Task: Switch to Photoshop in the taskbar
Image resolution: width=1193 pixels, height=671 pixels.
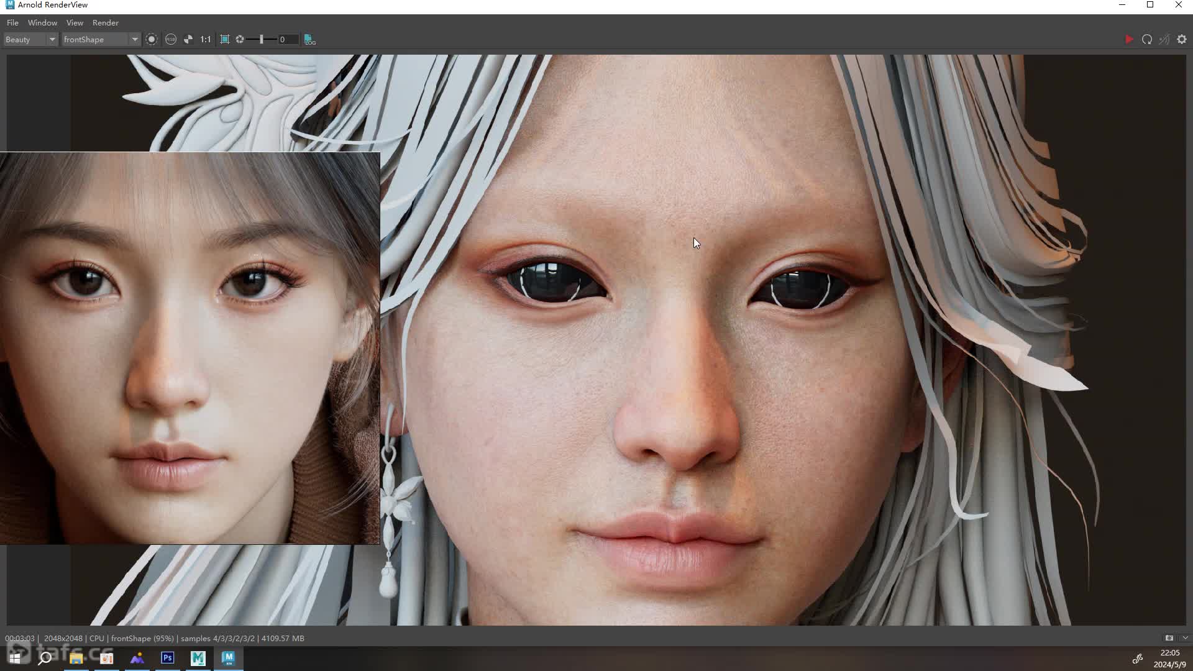Action: pyautogui.click(x=168, y=658)
